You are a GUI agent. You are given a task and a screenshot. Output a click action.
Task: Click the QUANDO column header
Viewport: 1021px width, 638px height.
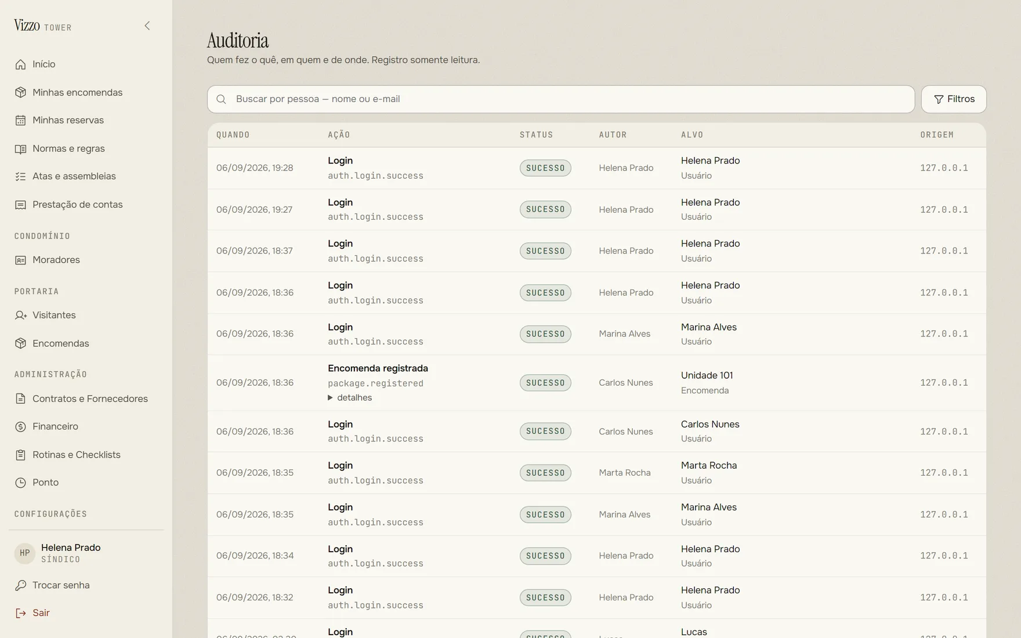[x=233, y=135]
